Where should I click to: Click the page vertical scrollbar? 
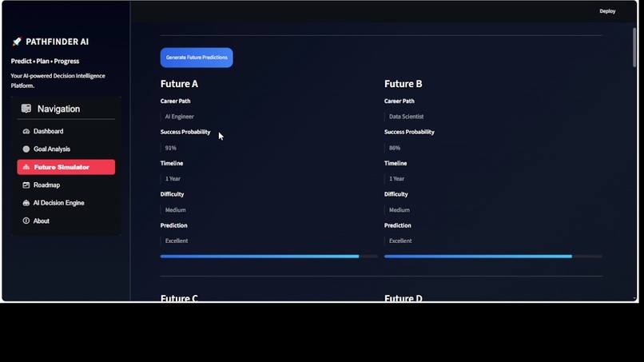click(x=634, y=47)
